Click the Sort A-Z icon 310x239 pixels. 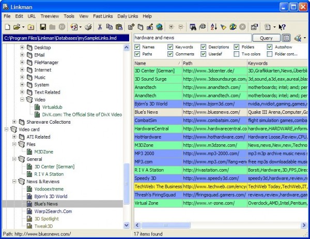214,27
